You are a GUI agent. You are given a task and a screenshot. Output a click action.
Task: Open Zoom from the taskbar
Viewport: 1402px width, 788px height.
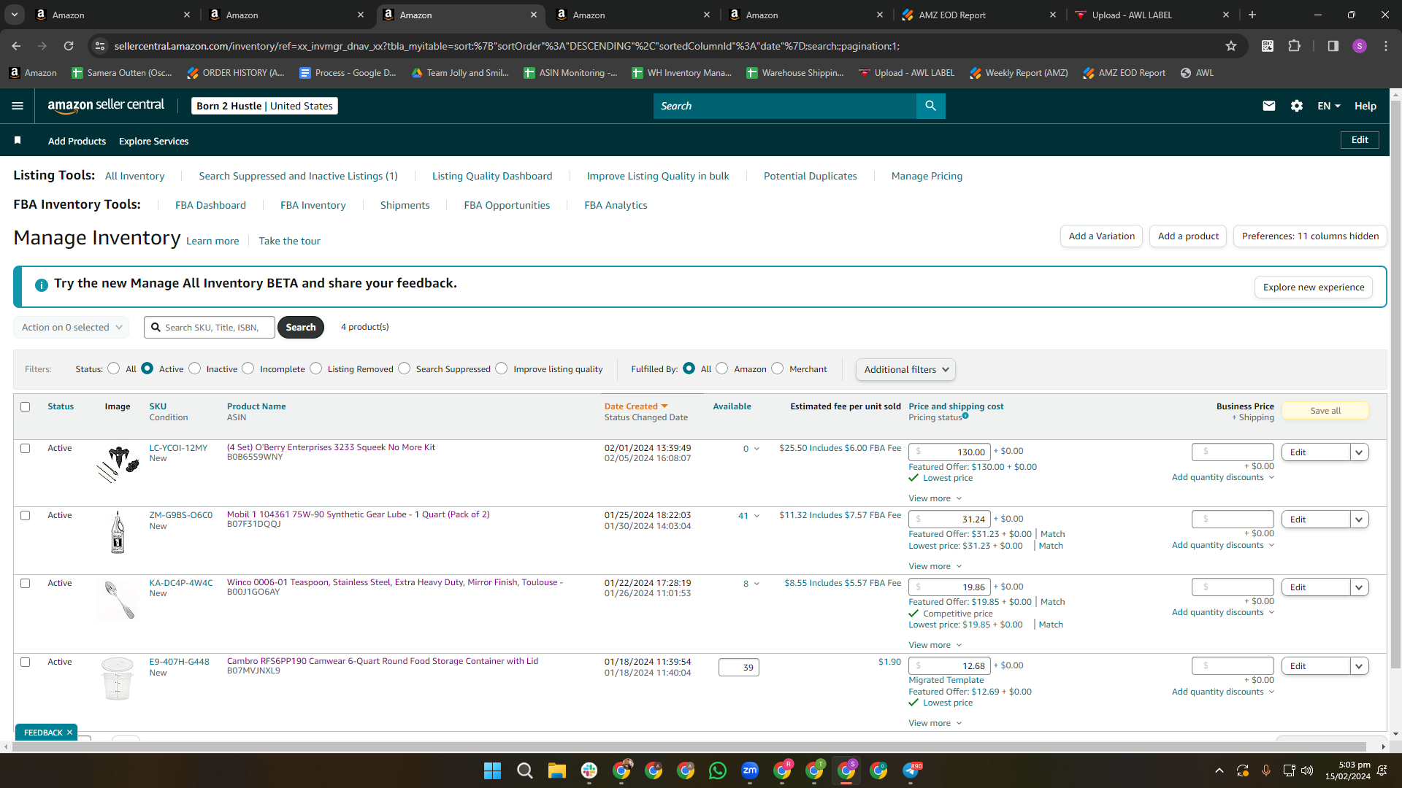click(750, 770)
